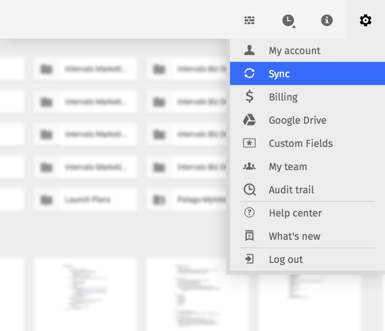Visit the Help center
Image resolution: width=385 pixels, height=331 pixels.
click(308, 213)
